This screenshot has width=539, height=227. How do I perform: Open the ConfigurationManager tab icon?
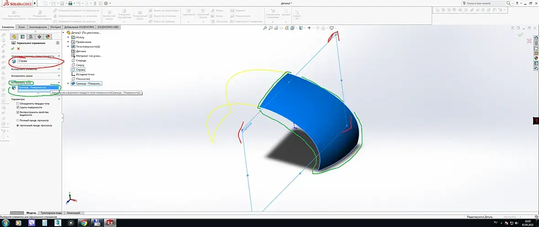click(31, 36)
